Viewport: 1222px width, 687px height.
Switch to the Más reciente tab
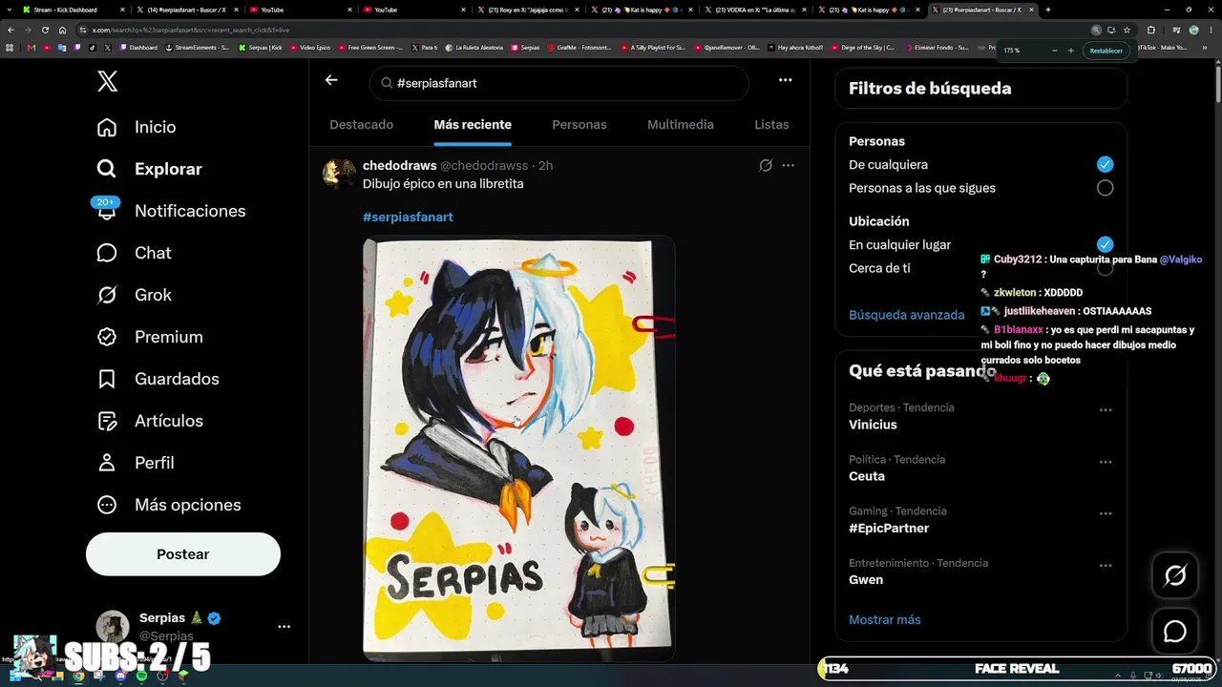coord(473,125)
